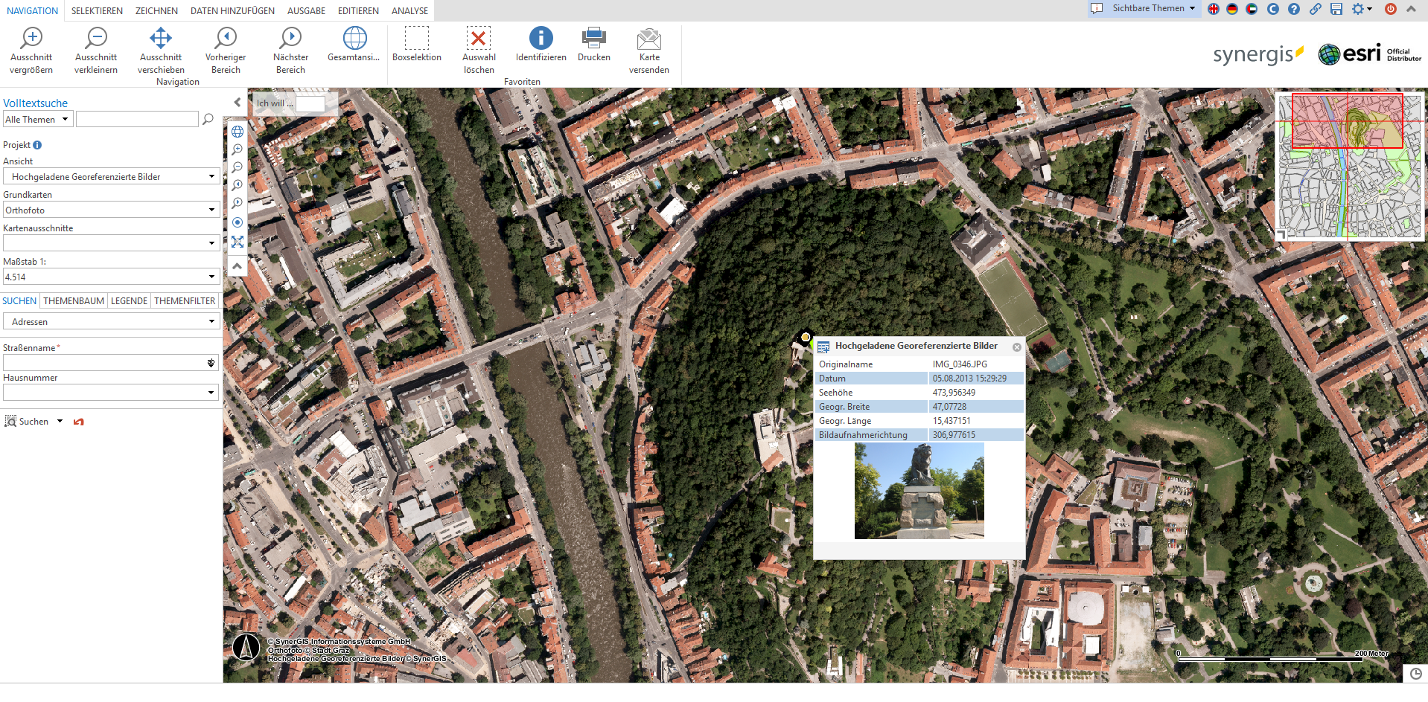1428x702 pixels.
Task: Switch to the THEMENBAUM tab
Action: coord(73,300)
